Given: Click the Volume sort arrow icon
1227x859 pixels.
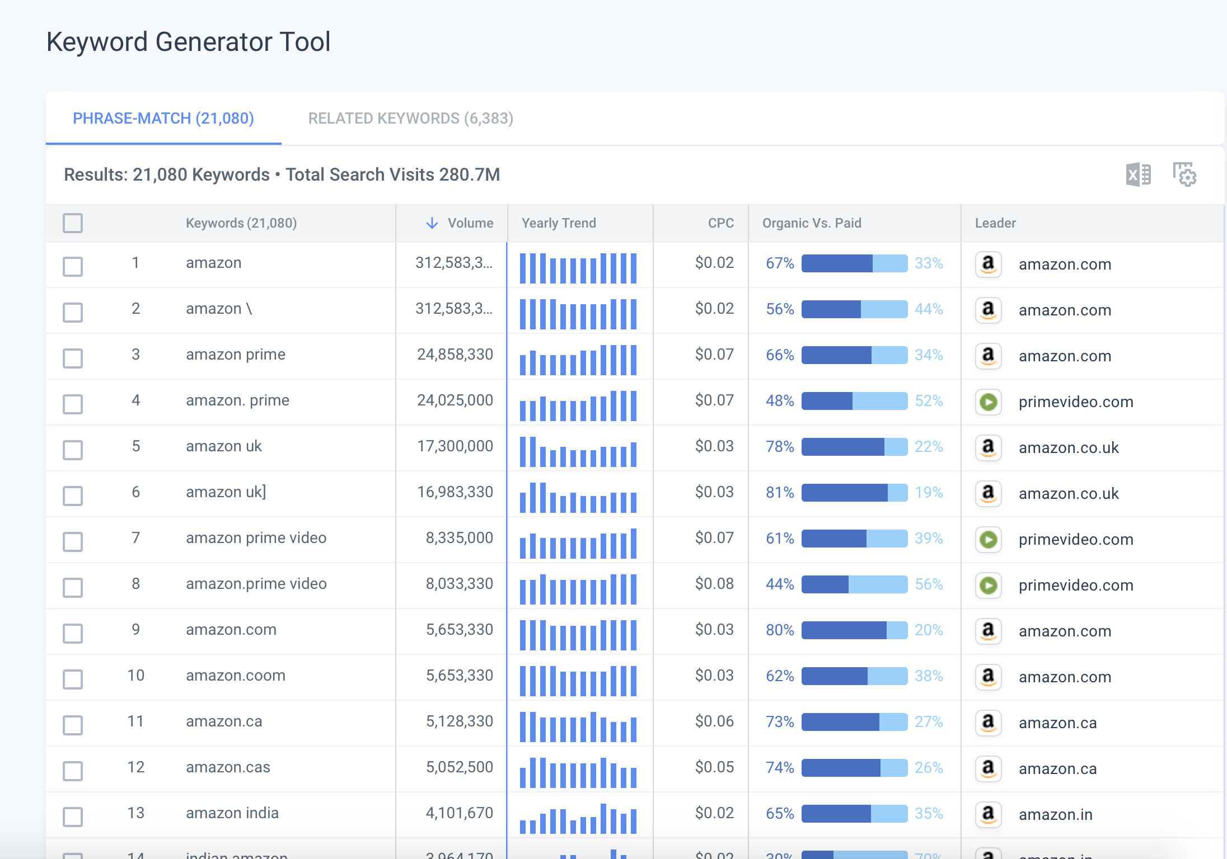Looking at the screenshot, I should pyautogui.click(x=432, y=223).
